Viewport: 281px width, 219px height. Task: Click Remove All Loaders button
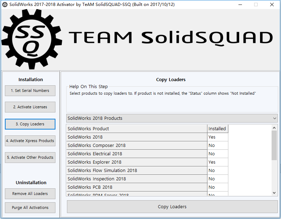[30, 194]
